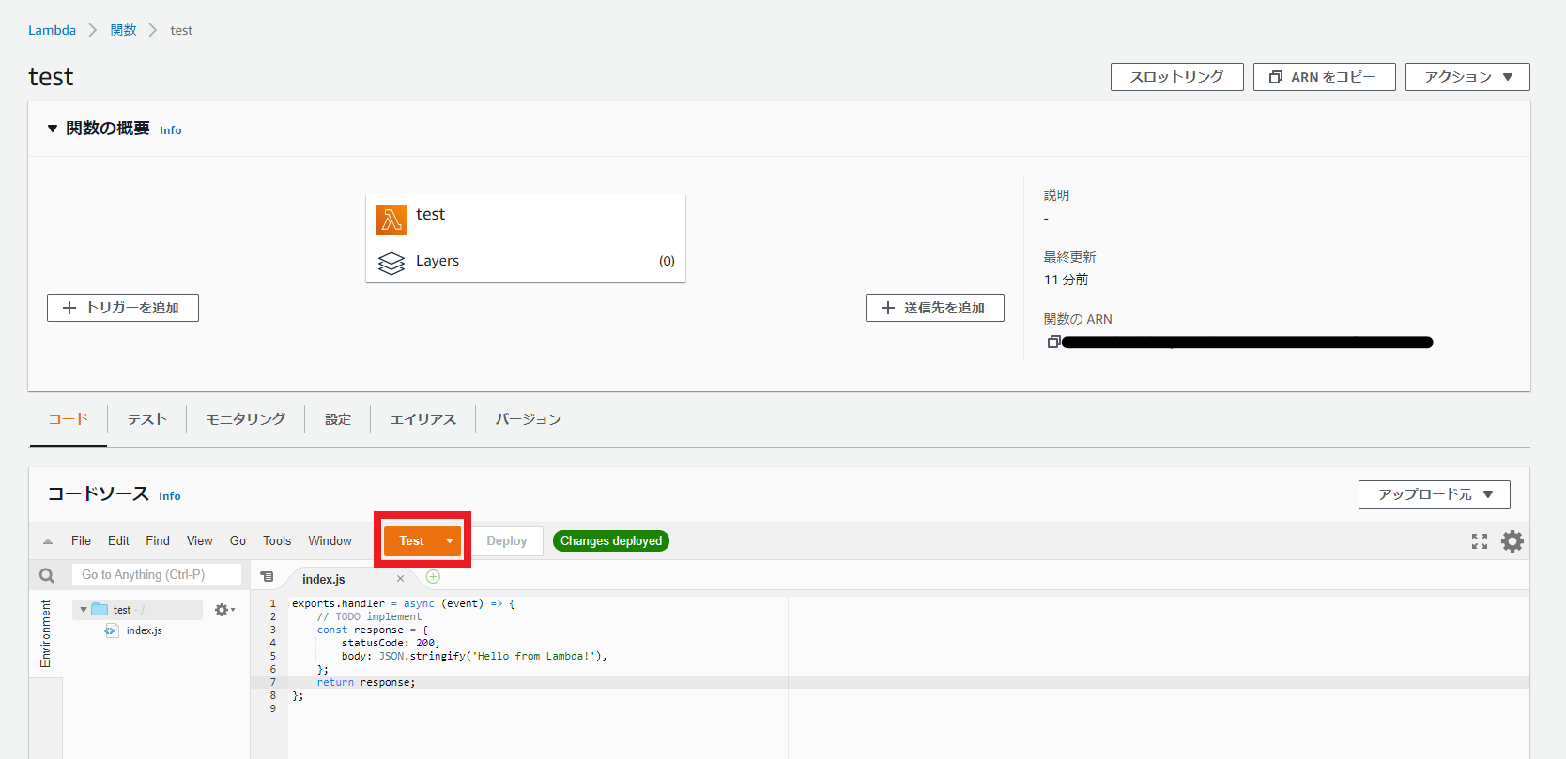Viewport: 1566px width, 759px height.
Task: Go to 関数 in the breadcrumb
Action: click(x=124, y=30)
